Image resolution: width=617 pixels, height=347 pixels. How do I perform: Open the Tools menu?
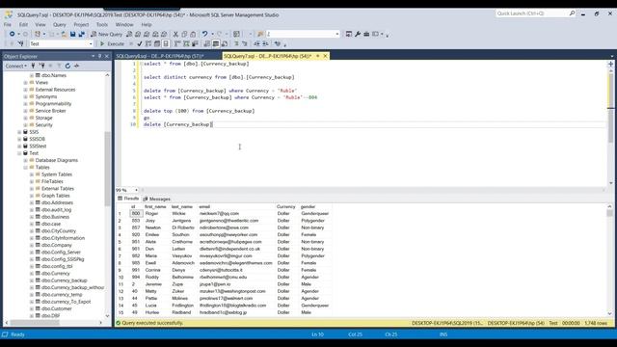[x=102, y=24]
